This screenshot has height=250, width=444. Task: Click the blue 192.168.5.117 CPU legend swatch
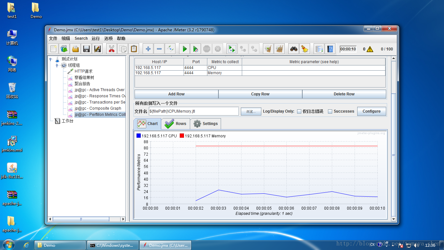click(139, 136)
